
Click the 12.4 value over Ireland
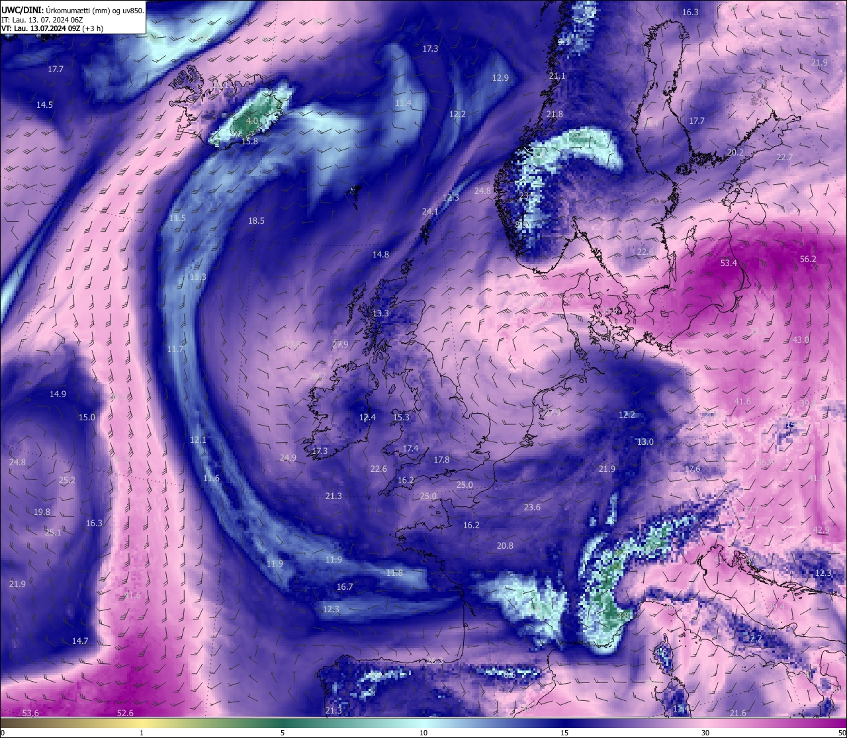367,417
